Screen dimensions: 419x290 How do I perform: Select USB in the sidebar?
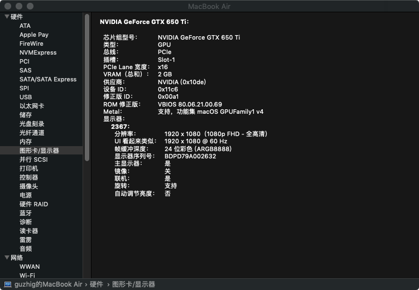(26, 97)
